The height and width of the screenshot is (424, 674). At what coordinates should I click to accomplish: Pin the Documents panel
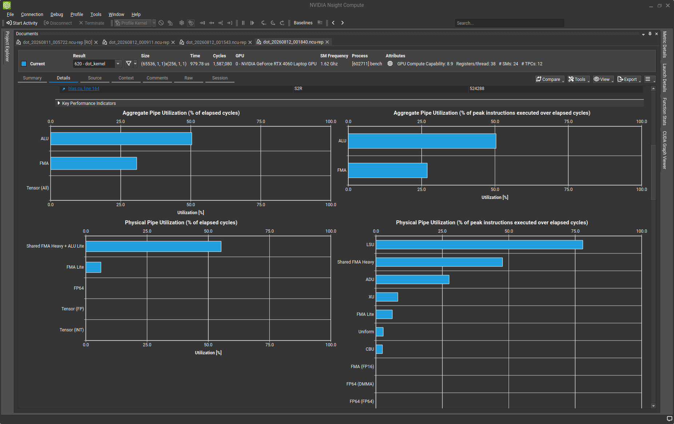650,34
